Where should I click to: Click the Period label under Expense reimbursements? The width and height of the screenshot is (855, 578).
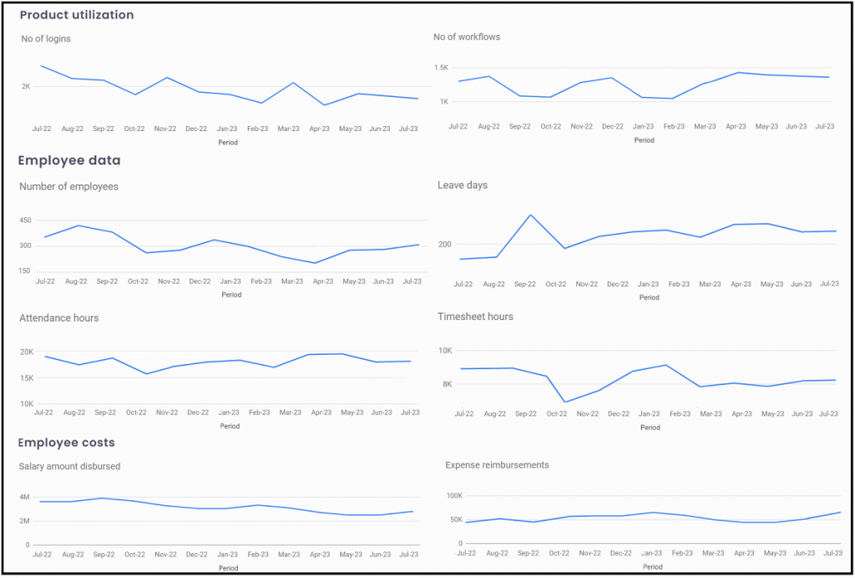pos(652,567)
